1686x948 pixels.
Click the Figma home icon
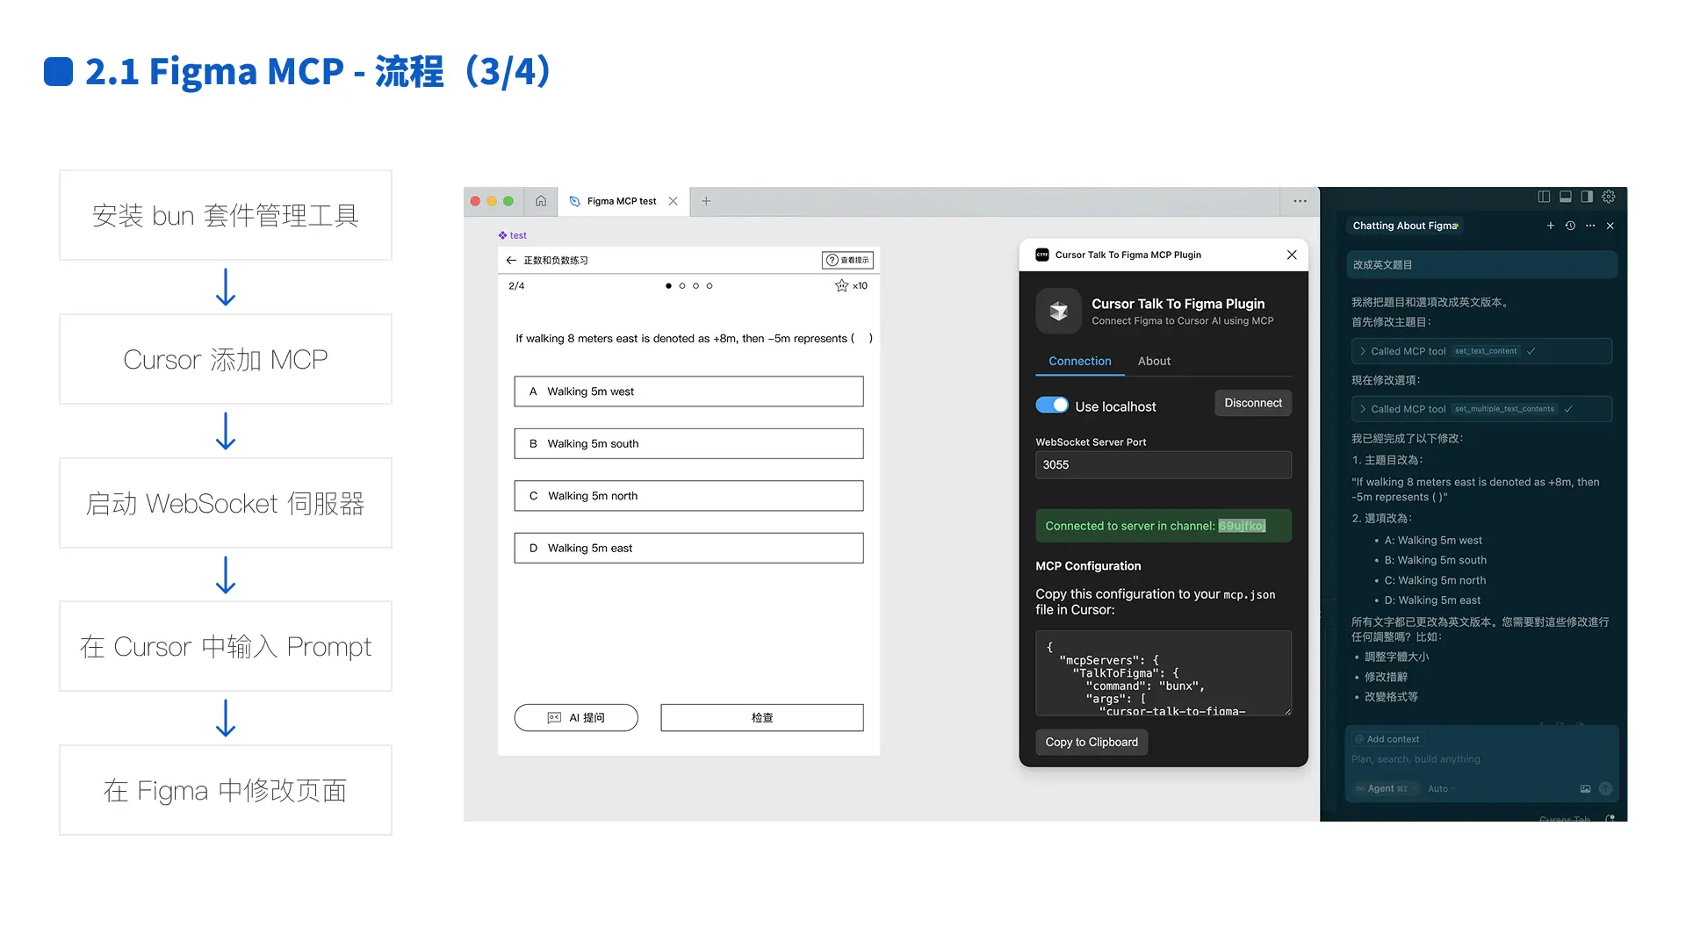[x=541, y=201]
